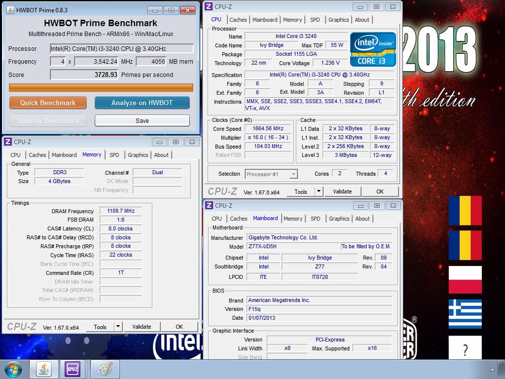Select SPD tab in Memory window
Screen dimensions: 505x379
pos(114,155)
